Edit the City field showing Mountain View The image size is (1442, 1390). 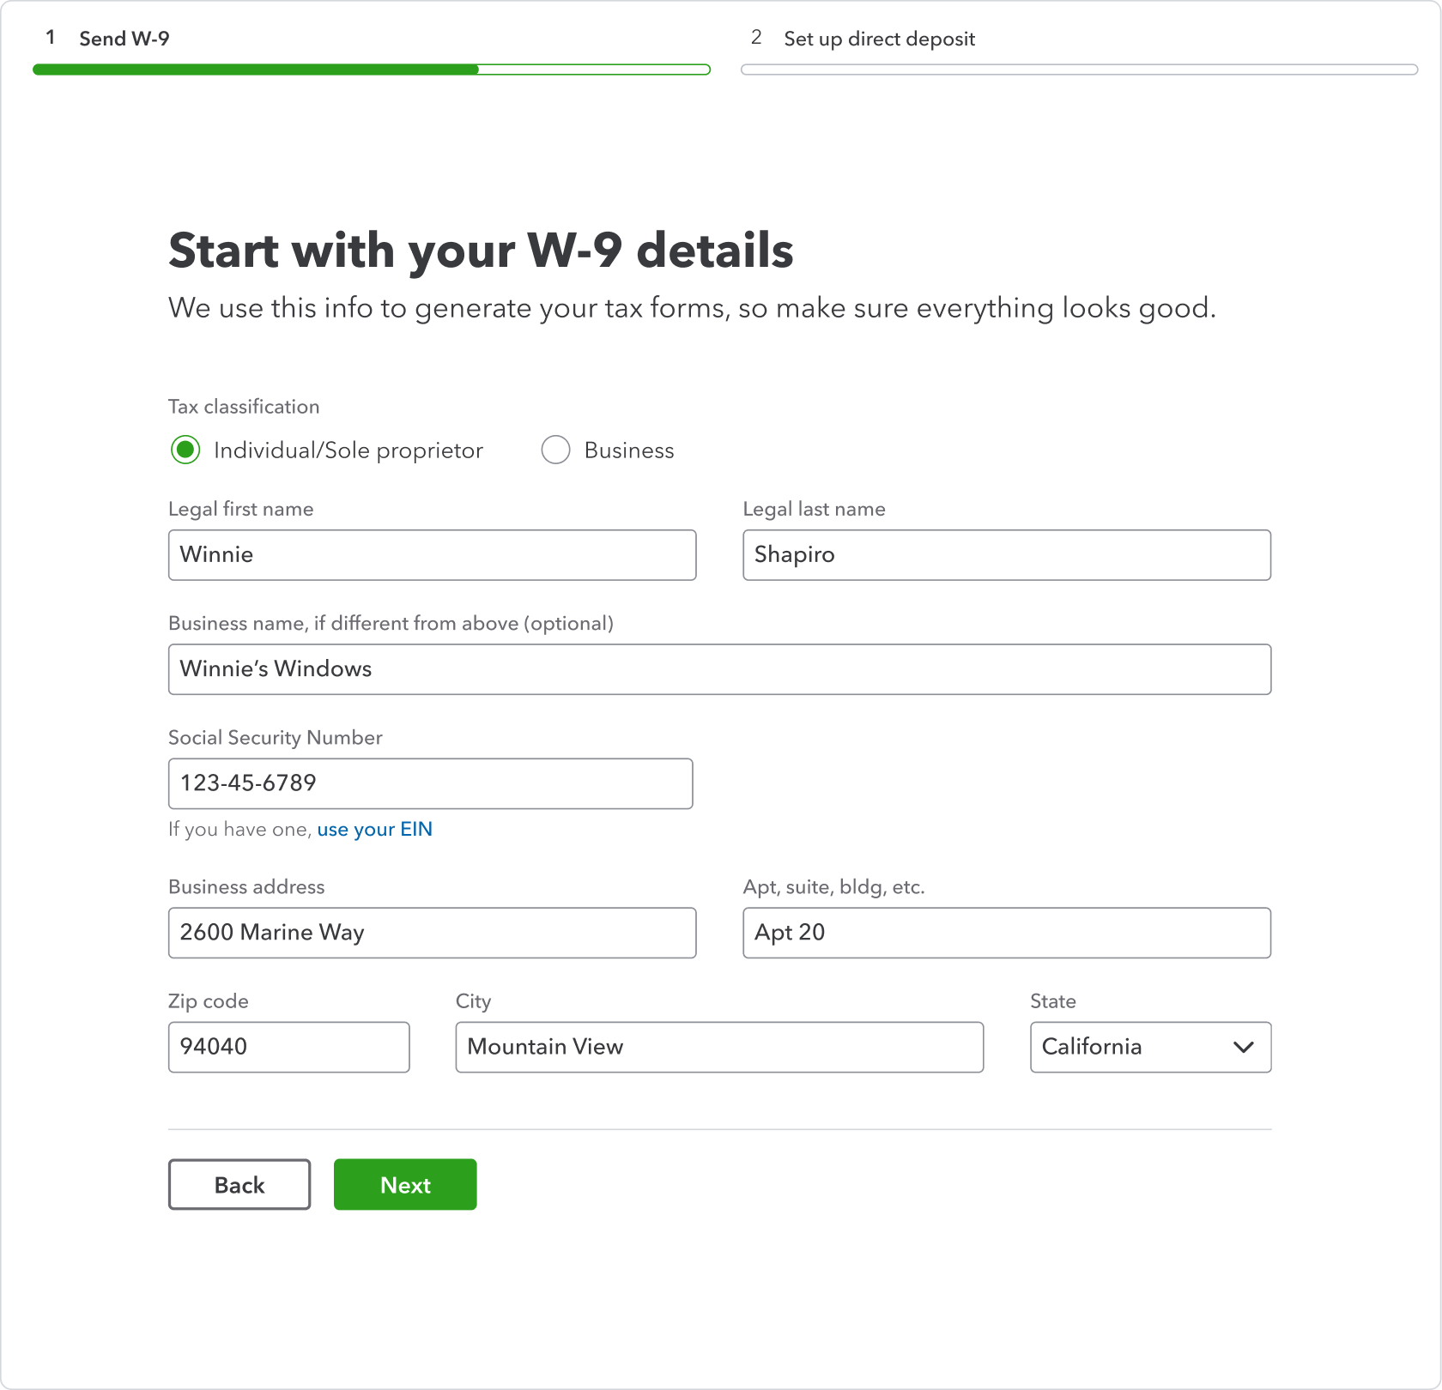tap(719, 1047)
